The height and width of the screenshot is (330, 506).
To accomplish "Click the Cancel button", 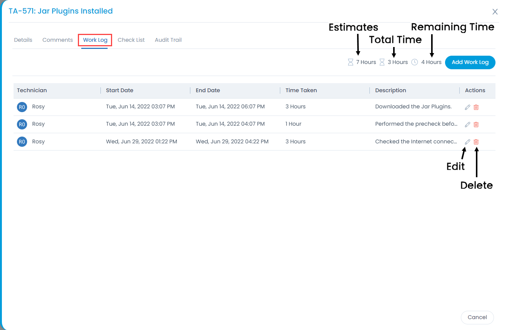I will coord(477,317).
